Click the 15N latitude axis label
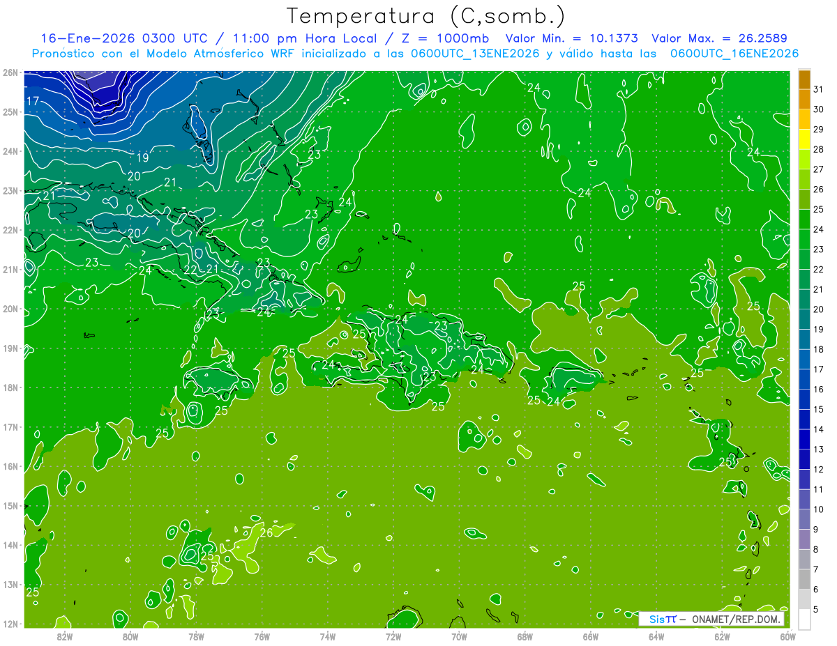Screen dimensions: 837x646 [x=10, y=505]
